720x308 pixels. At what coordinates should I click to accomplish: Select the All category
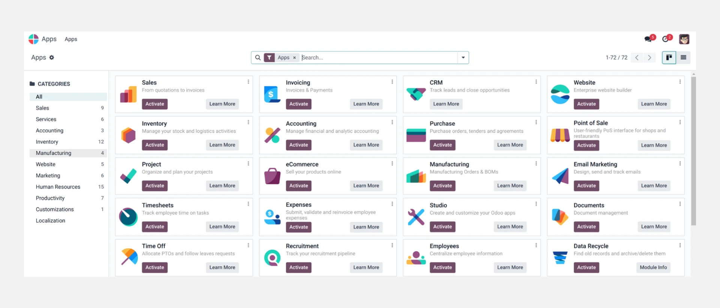pos(68,97)
